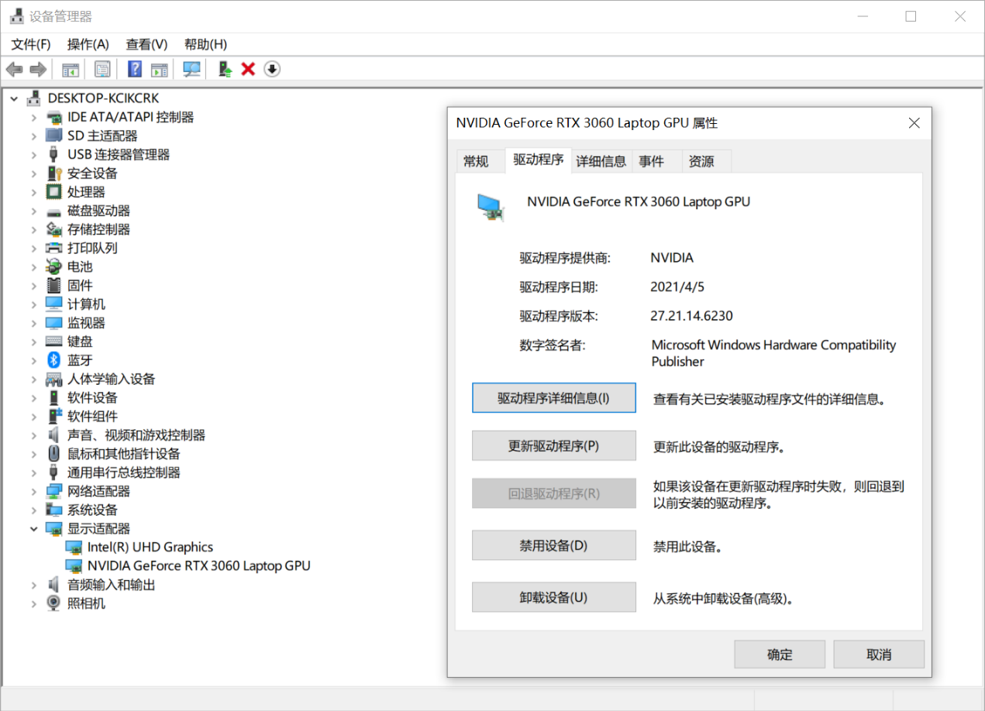Switch to the 详细信息 tab
Viewport: 985px width, 711px height.
pyautogui.click(x=601, y=161)
